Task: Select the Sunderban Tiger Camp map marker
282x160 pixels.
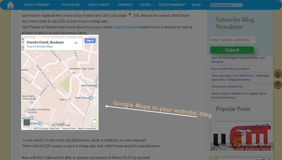Action: 74,72
